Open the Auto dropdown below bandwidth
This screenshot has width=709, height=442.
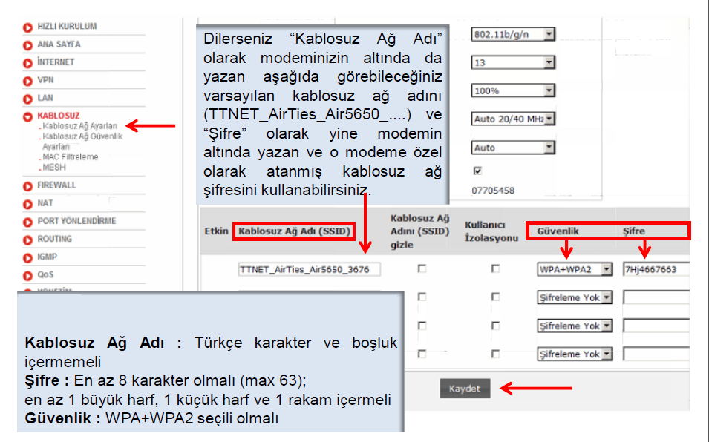[x=513, y=148]
